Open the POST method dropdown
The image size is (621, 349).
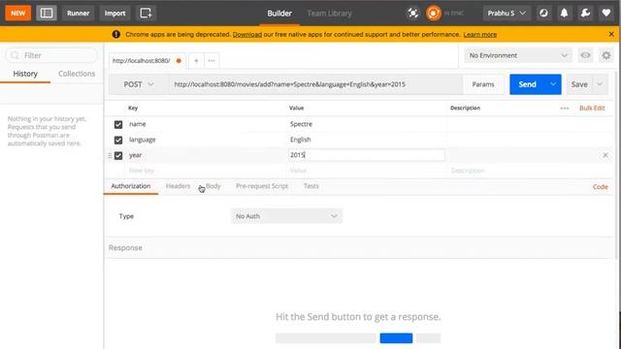coord(139,84)
